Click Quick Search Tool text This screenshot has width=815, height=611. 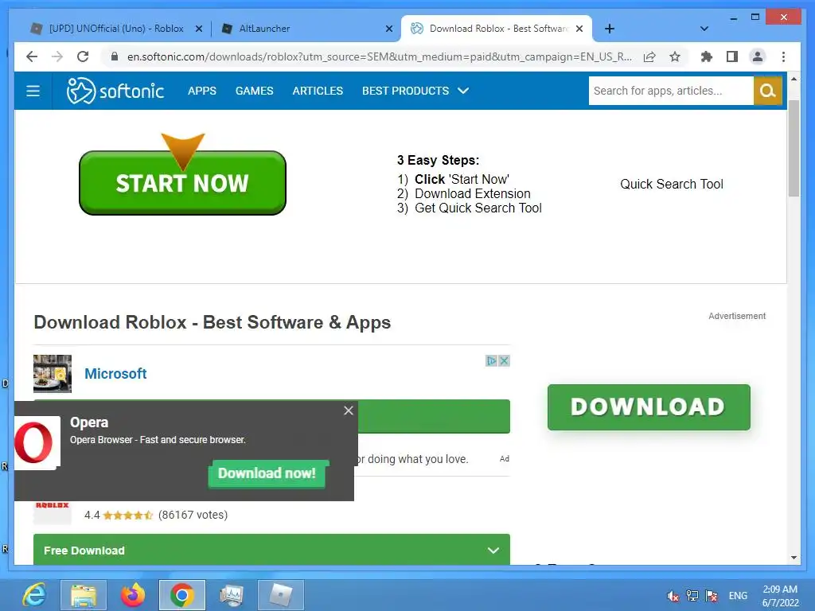672,184
